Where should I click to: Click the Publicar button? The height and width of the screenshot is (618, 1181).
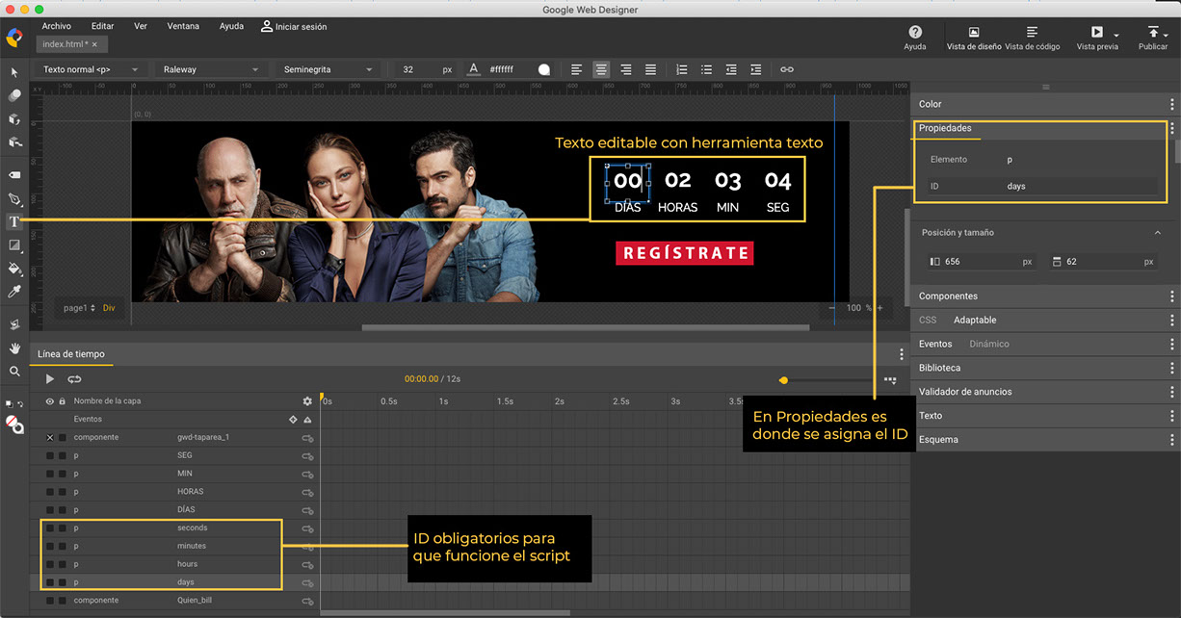pos(1153,38)
